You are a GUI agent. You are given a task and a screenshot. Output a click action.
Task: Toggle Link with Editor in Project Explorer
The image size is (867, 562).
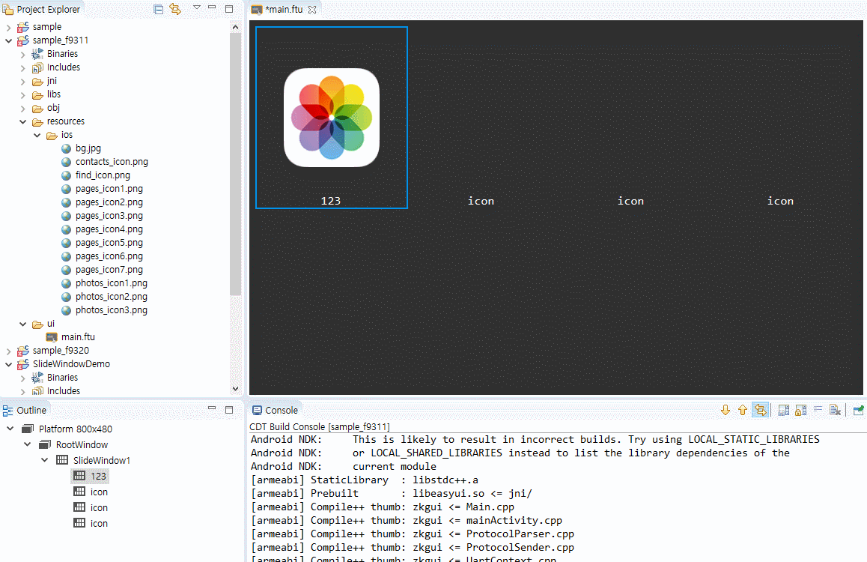[x=175, y=10]
